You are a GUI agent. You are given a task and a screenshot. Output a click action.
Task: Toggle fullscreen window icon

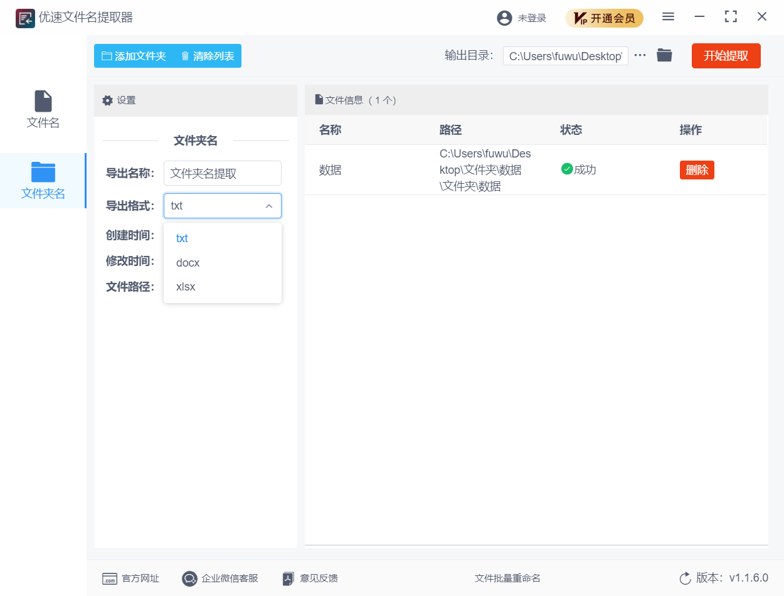[x=731, y=17]
